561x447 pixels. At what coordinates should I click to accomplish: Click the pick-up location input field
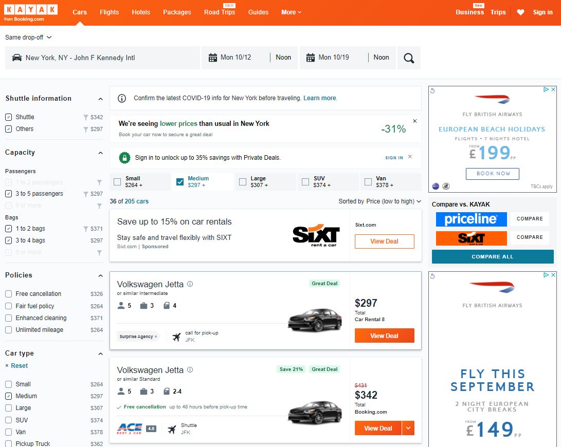[102, 58]
